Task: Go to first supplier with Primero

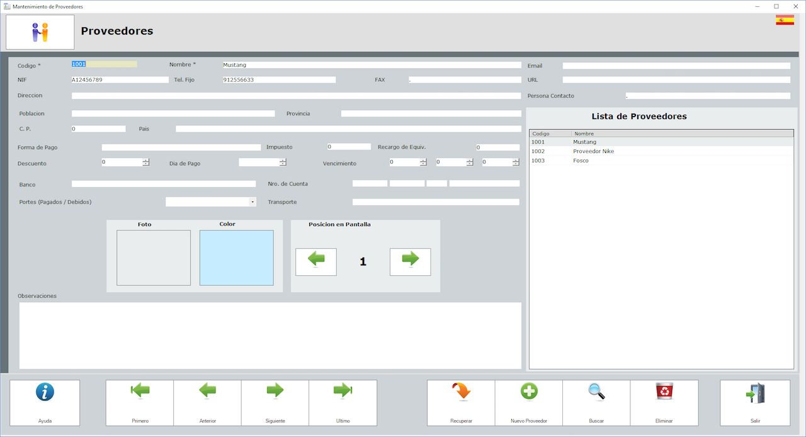Action: [140, 402]
